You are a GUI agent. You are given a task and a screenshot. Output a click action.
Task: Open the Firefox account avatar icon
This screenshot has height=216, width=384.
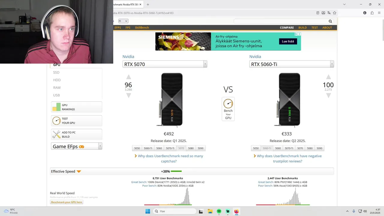pyautogui.click(x=365, y=13)
